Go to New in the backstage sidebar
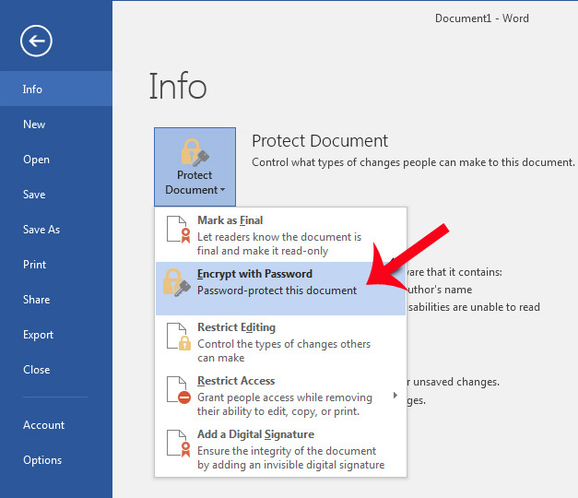The height and width of the screenshot is (498, 578). (x=34, y=125)
